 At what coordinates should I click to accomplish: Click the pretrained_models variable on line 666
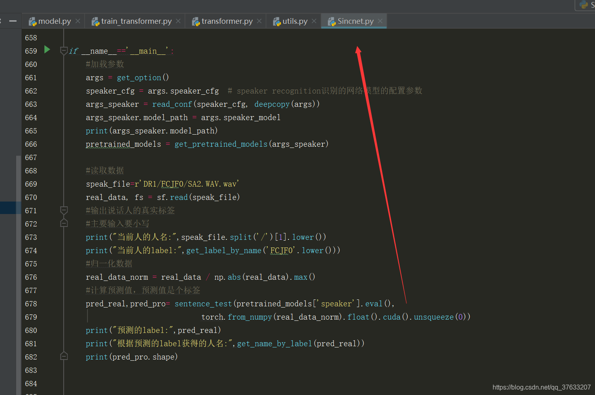[123, 144]
